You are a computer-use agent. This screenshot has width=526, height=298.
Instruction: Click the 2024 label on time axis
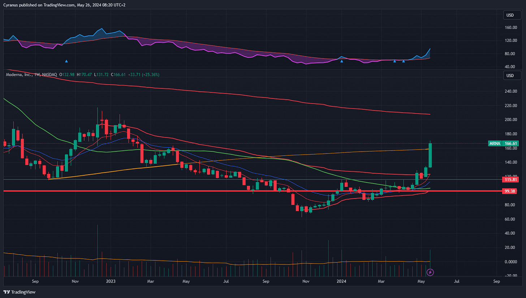click(x=341, y=281)
